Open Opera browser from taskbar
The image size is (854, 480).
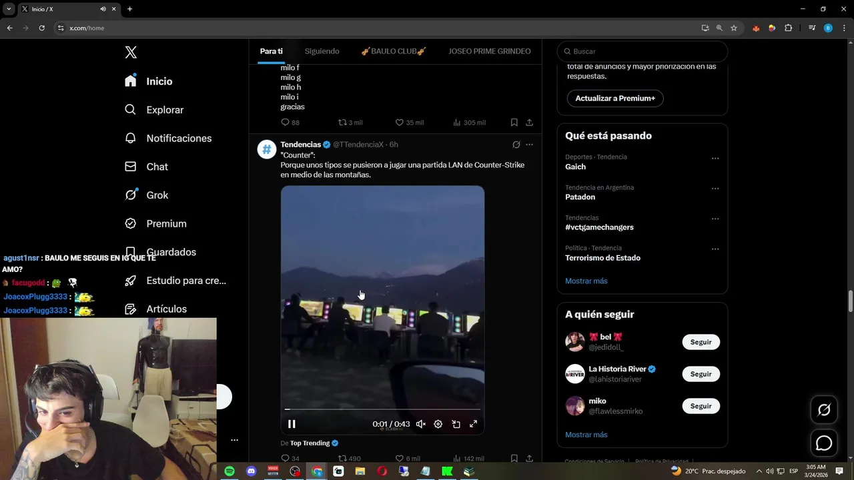tap(382, 471)
